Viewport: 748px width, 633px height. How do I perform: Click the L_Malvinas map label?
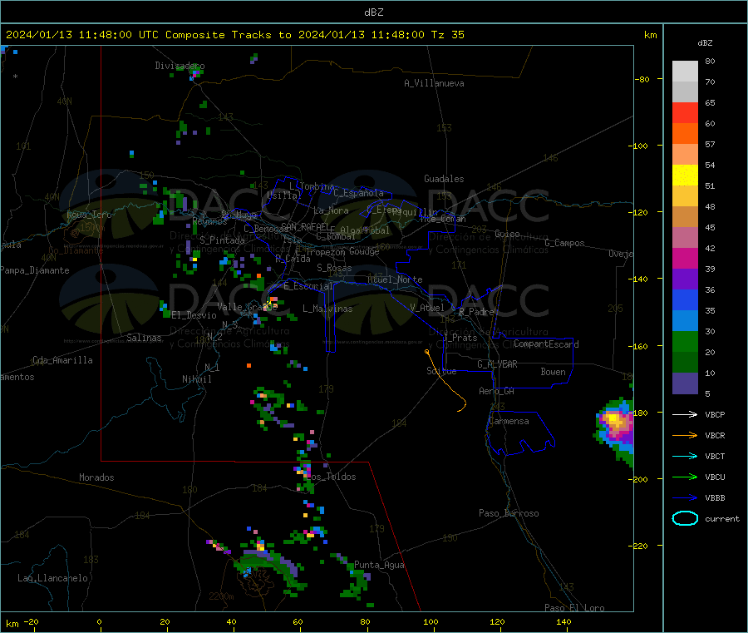tap(327, 309)
